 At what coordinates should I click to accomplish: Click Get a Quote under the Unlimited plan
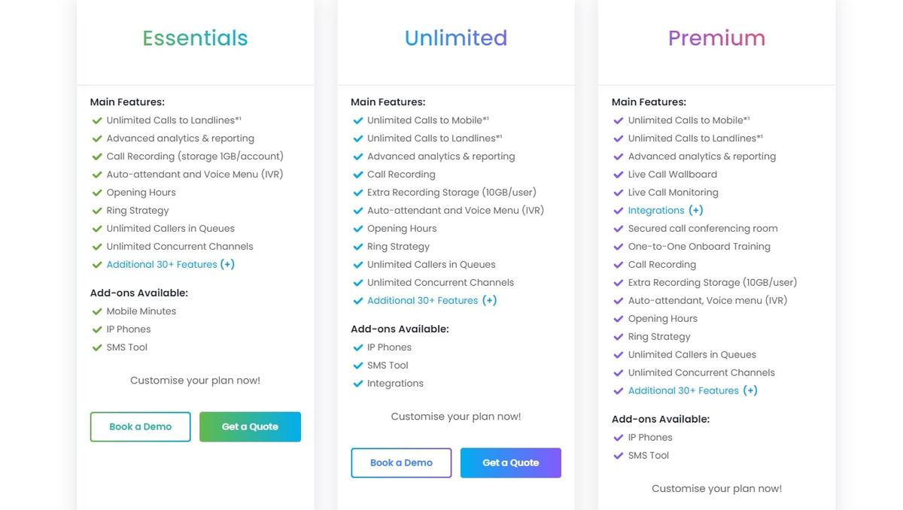[511, 463]
